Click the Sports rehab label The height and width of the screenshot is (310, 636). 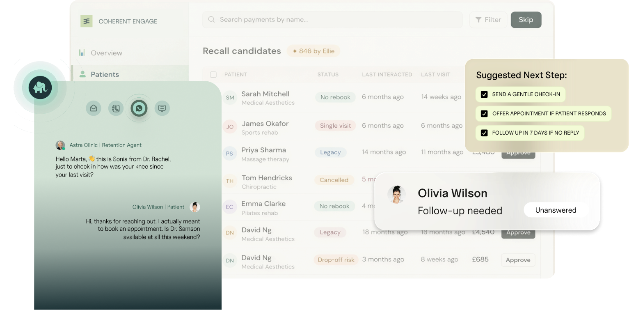point(260,133)
